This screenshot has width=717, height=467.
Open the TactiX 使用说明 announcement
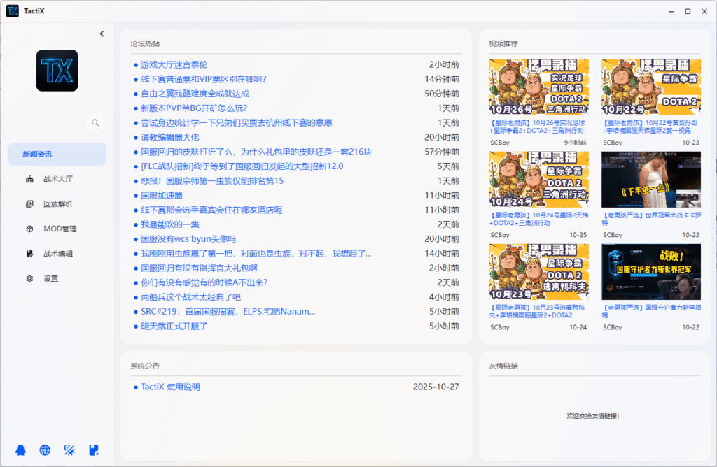tap(170, 387)
